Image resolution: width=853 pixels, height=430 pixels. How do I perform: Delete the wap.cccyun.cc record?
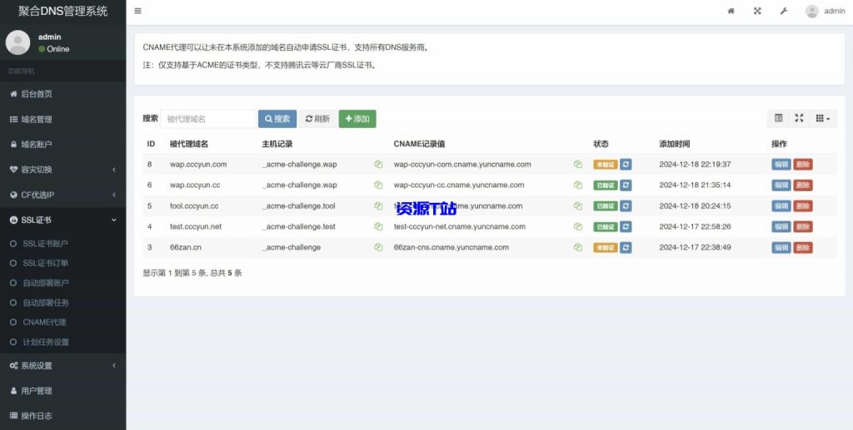pyautogui.click(x=803, y=185)
